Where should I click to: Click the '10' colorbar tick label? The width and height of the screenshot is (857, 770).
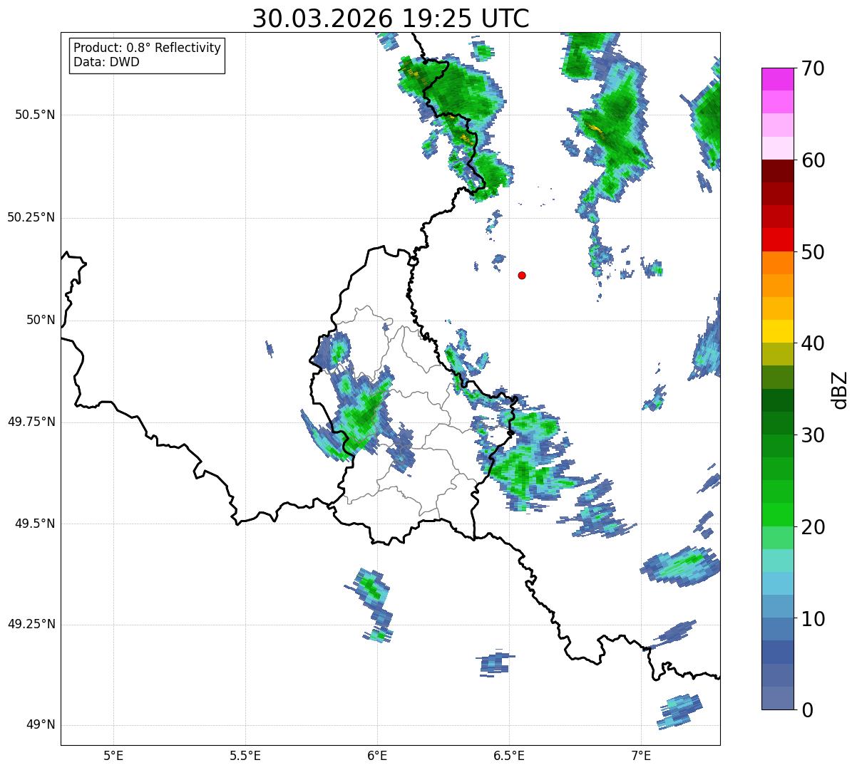click(814, 618)
